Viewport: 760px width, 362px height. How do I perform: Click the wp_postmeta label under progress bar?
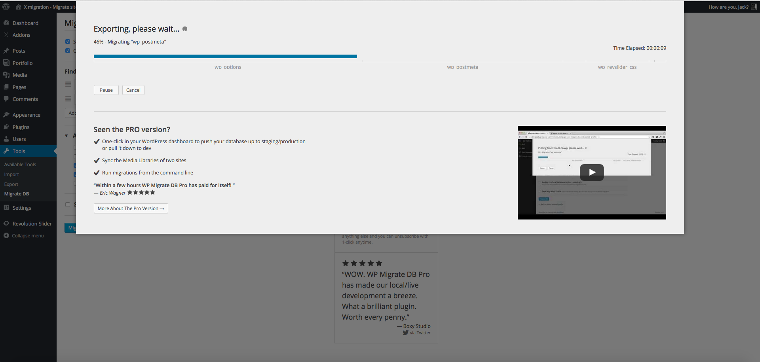(463, 67)
